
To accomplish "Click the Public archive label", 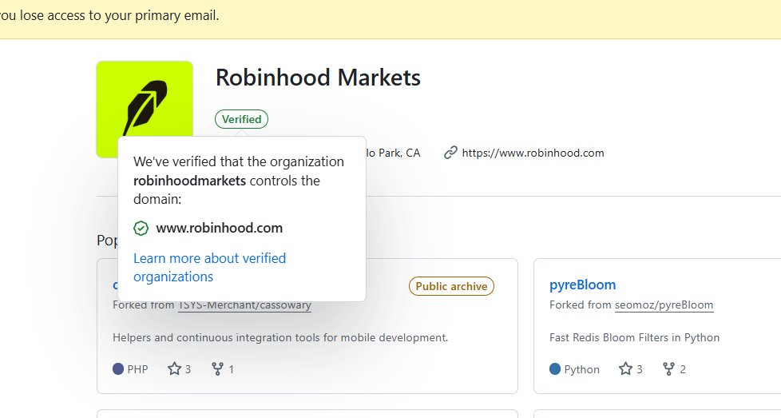I will 451,286.
